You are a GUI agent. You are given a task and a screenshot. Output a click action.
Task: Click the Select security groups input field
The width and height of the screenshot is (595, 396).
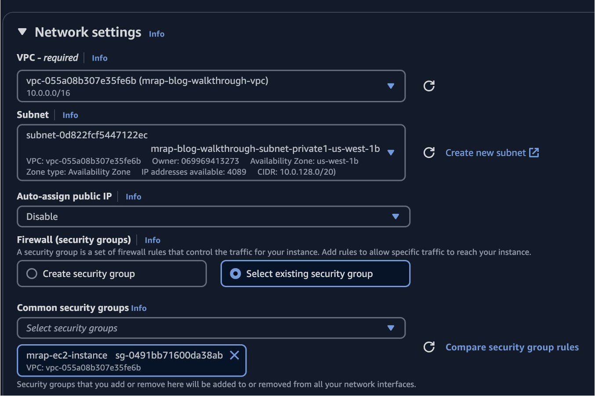coord(176,328)
